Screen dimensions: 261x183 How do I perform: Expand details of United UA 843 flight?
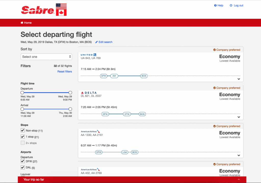[x=239, y=79]
